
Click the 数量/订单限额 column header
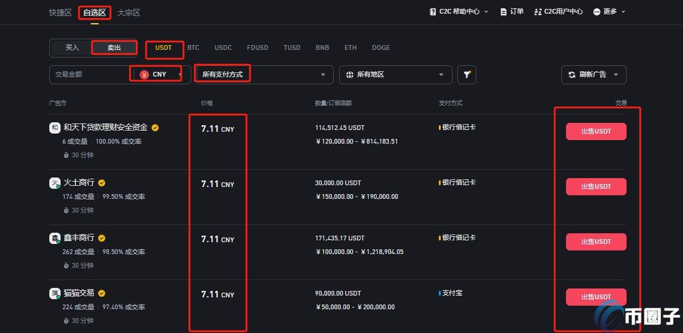pos(333,103)
